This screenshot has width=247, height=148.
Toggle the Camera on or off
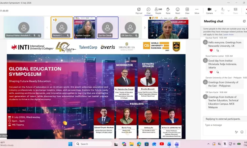click(209, 11)
